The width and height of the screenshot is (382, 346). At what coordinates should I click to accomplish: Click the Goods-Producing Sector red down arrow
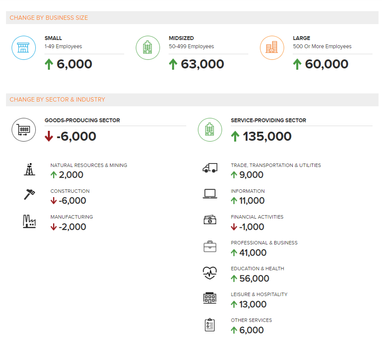click(49, 136)
